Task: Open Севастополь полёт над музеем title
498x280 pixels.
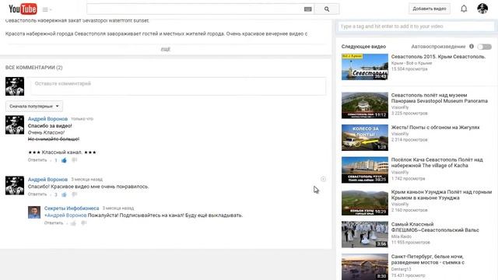Action: point(439,98)
